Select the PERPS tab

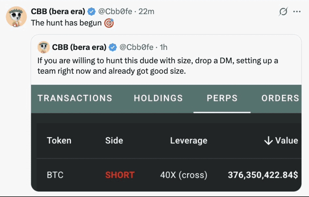[222, 98]
